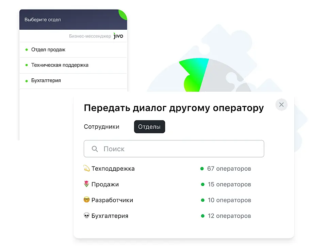Click the Поиск search field
311x249 pixels.
point(174,149)
